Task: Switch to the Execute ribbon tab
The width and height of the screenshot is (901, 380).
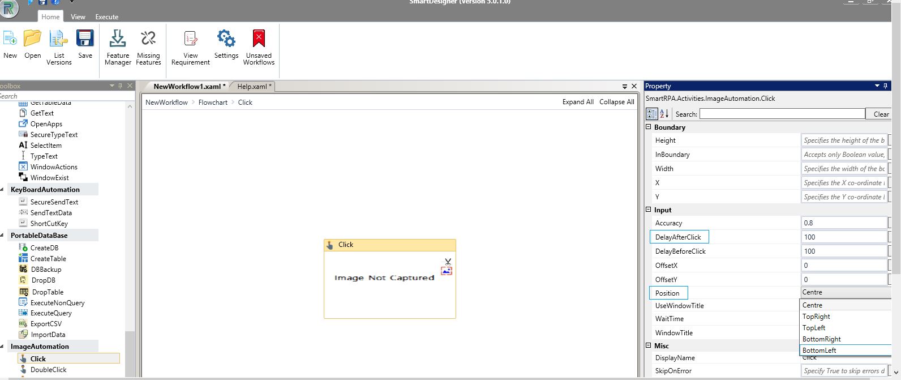Action: coord(106,17)
